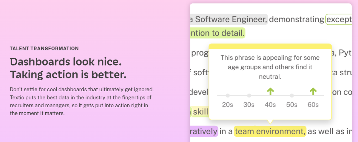This screenshot has height=142, width=358.
Task: Click the "Dashboards look nice." heading
Action: tap(66, 62)
